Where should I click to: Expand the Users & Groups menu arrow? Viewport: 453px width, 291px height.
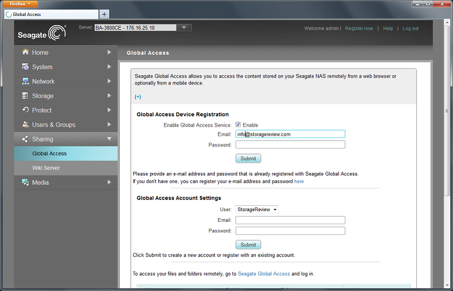coord(109,124)
